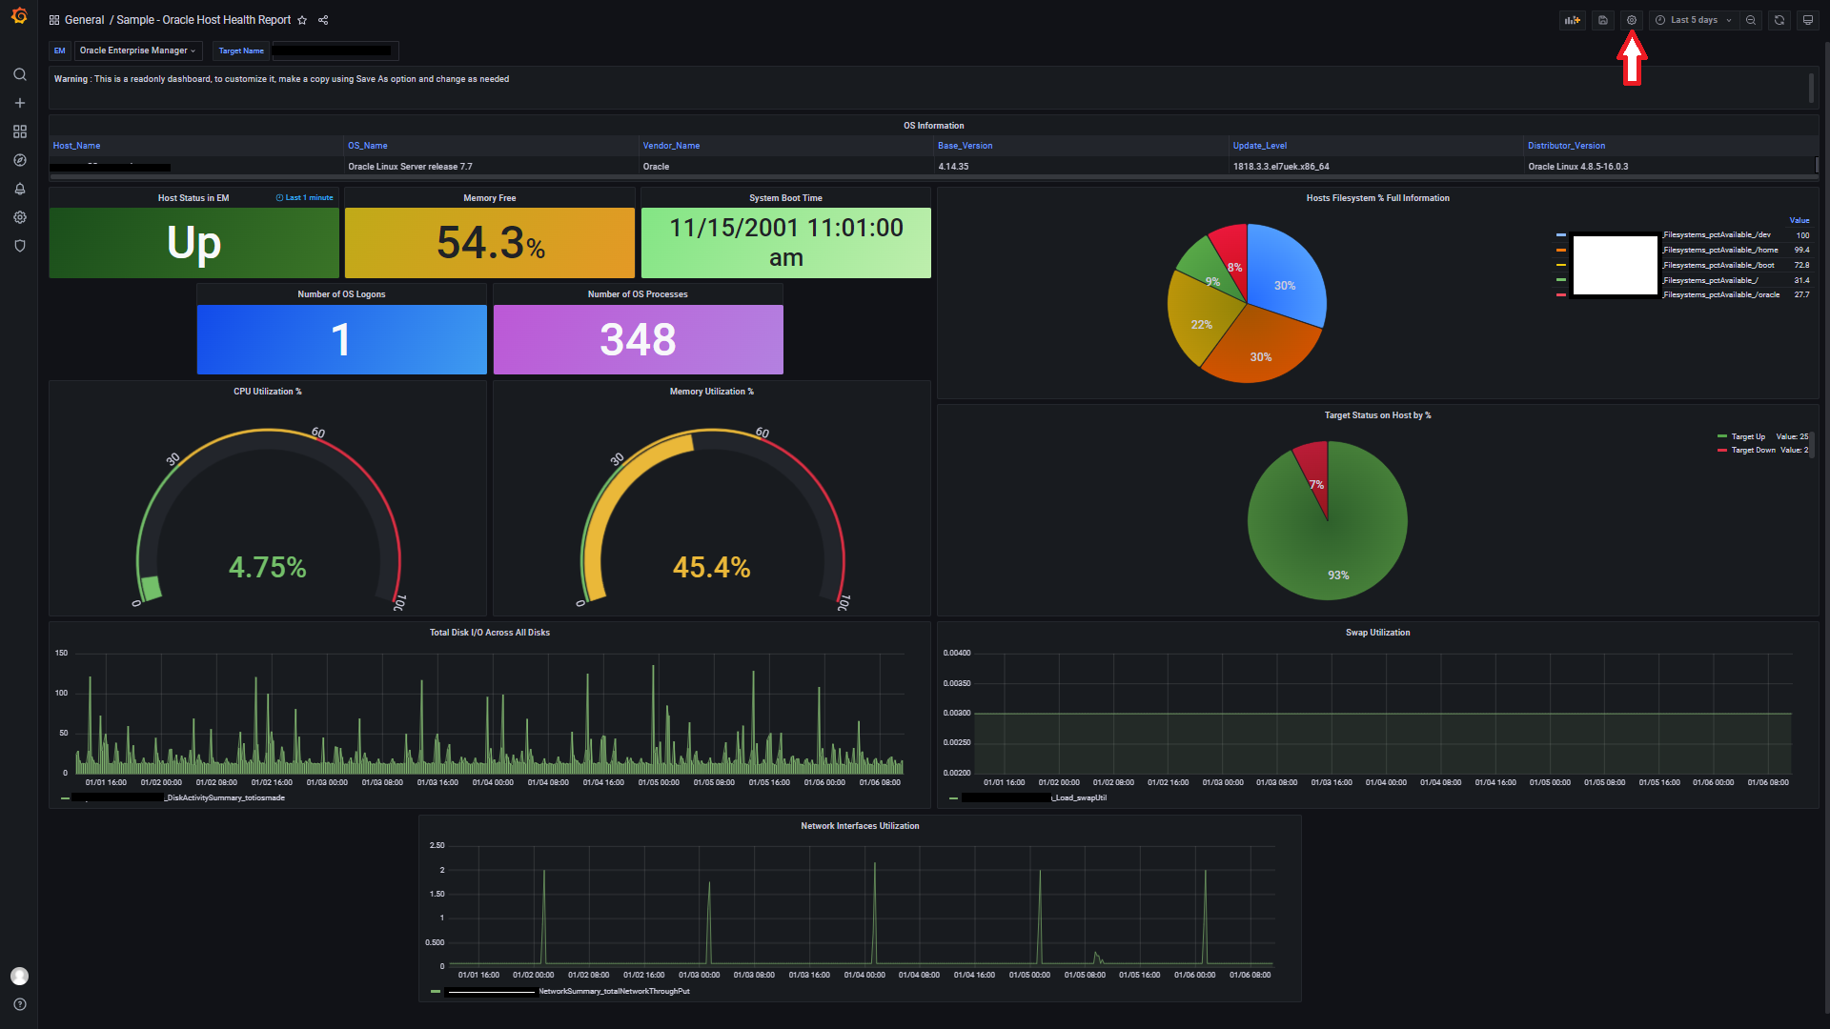
Task: Open the CPU Utilization % panel title menu
Action: point(267,392)
